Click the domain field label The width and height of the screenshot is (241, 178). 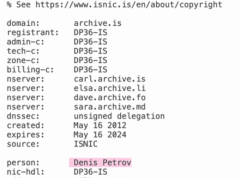coord(23,23)
